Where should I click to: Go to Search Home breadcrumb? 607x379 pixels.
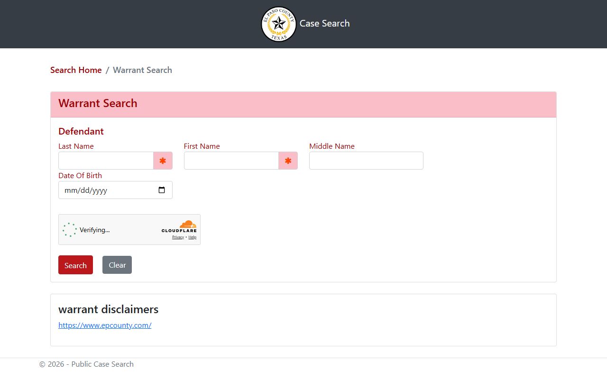coord(76,70)
